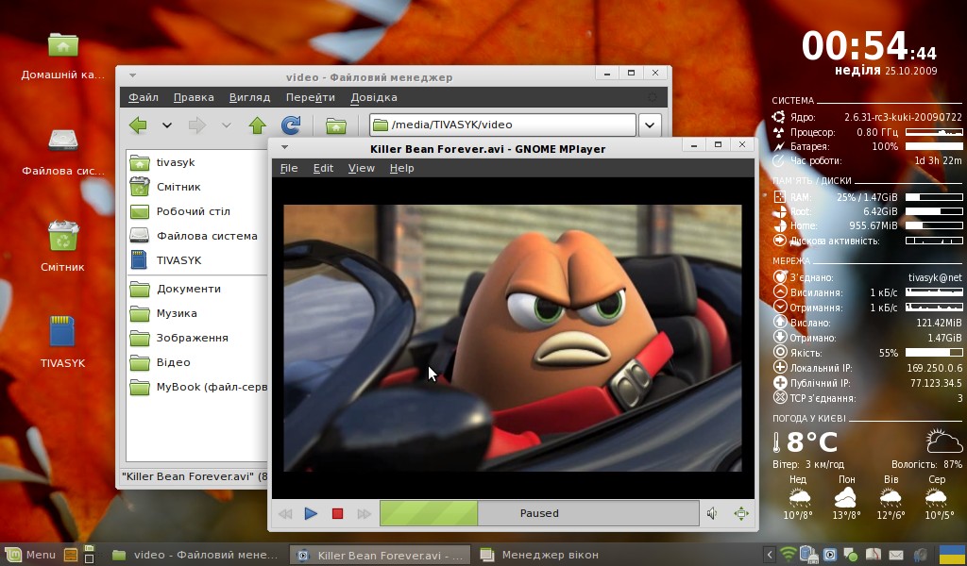Click the workspace switcher in the panel
The height and width of the screenshot is (566, 967).
(90, 555)
